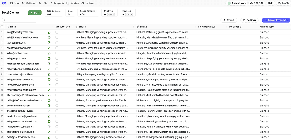
Task: Click the Sent 0 stat card
Action: (70, 13)
